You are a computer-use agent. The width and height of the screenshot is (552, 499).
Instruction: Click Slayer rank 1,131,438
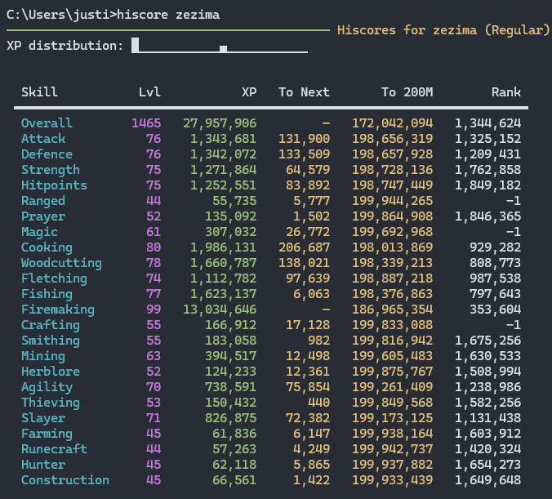click(488, 418)
